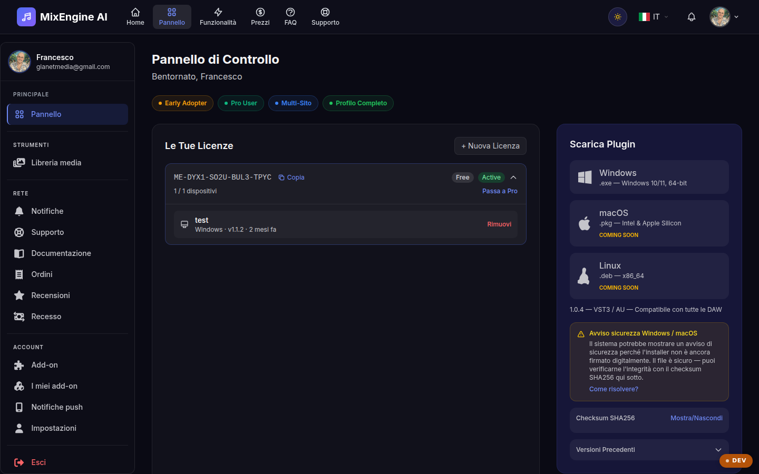Open the FAQ nav item

point(290,17)
